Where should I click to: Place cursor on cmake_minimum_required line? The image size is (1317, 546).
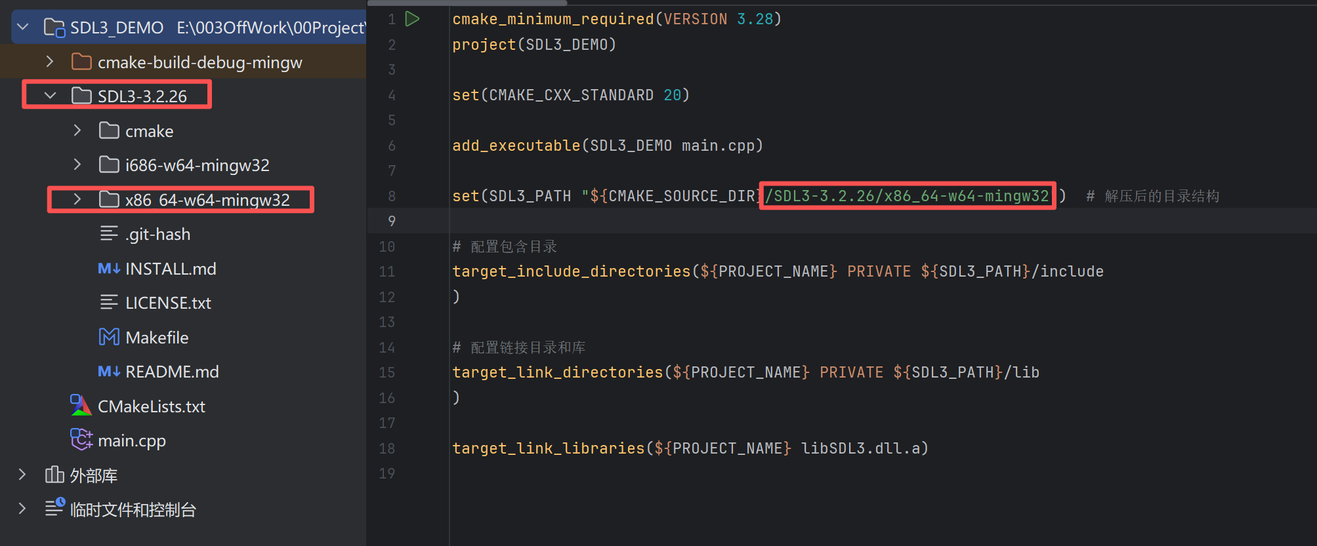point(617,19)
